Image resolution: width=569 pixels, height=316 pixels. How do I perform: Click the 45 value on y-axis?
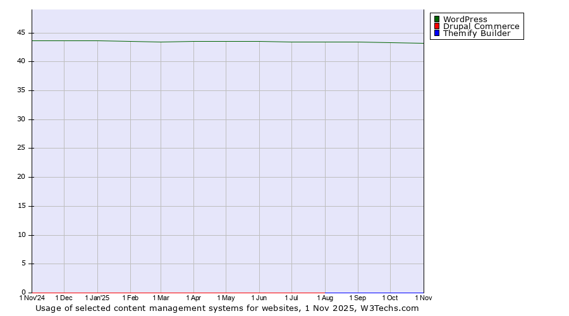(x=21, y=32)
